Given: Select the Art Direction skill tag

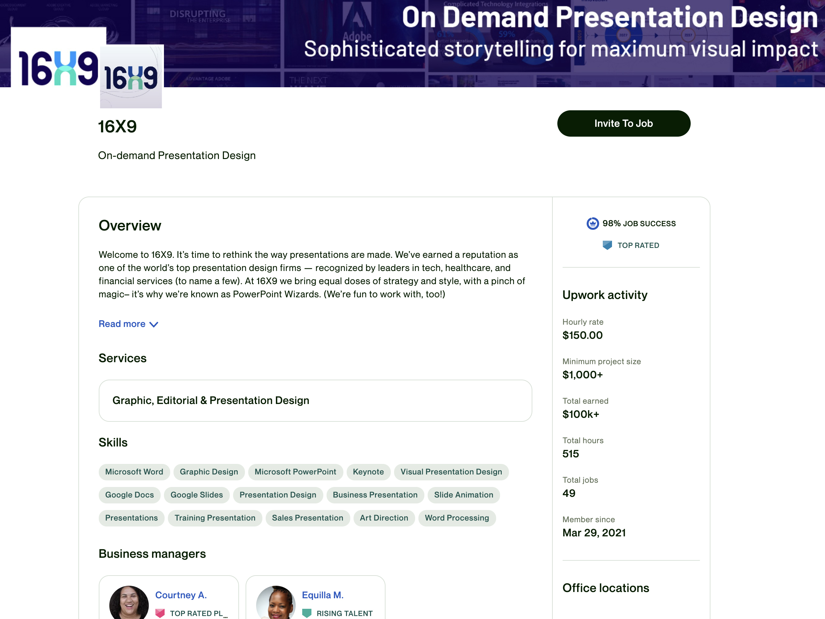Looking at the screenshot, I should click(384, 518).
